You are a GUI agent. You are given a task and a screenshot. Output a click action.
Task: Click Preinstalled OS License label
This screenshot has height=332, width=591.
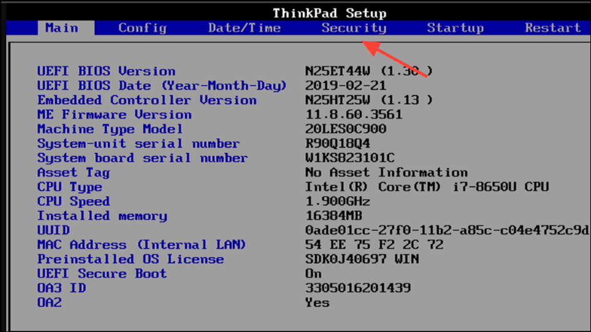pyautogui.click(x=131, y=259)
